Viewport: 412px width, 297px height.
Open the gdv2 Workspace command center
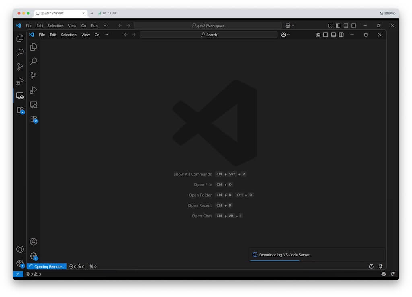pos(208,25)
